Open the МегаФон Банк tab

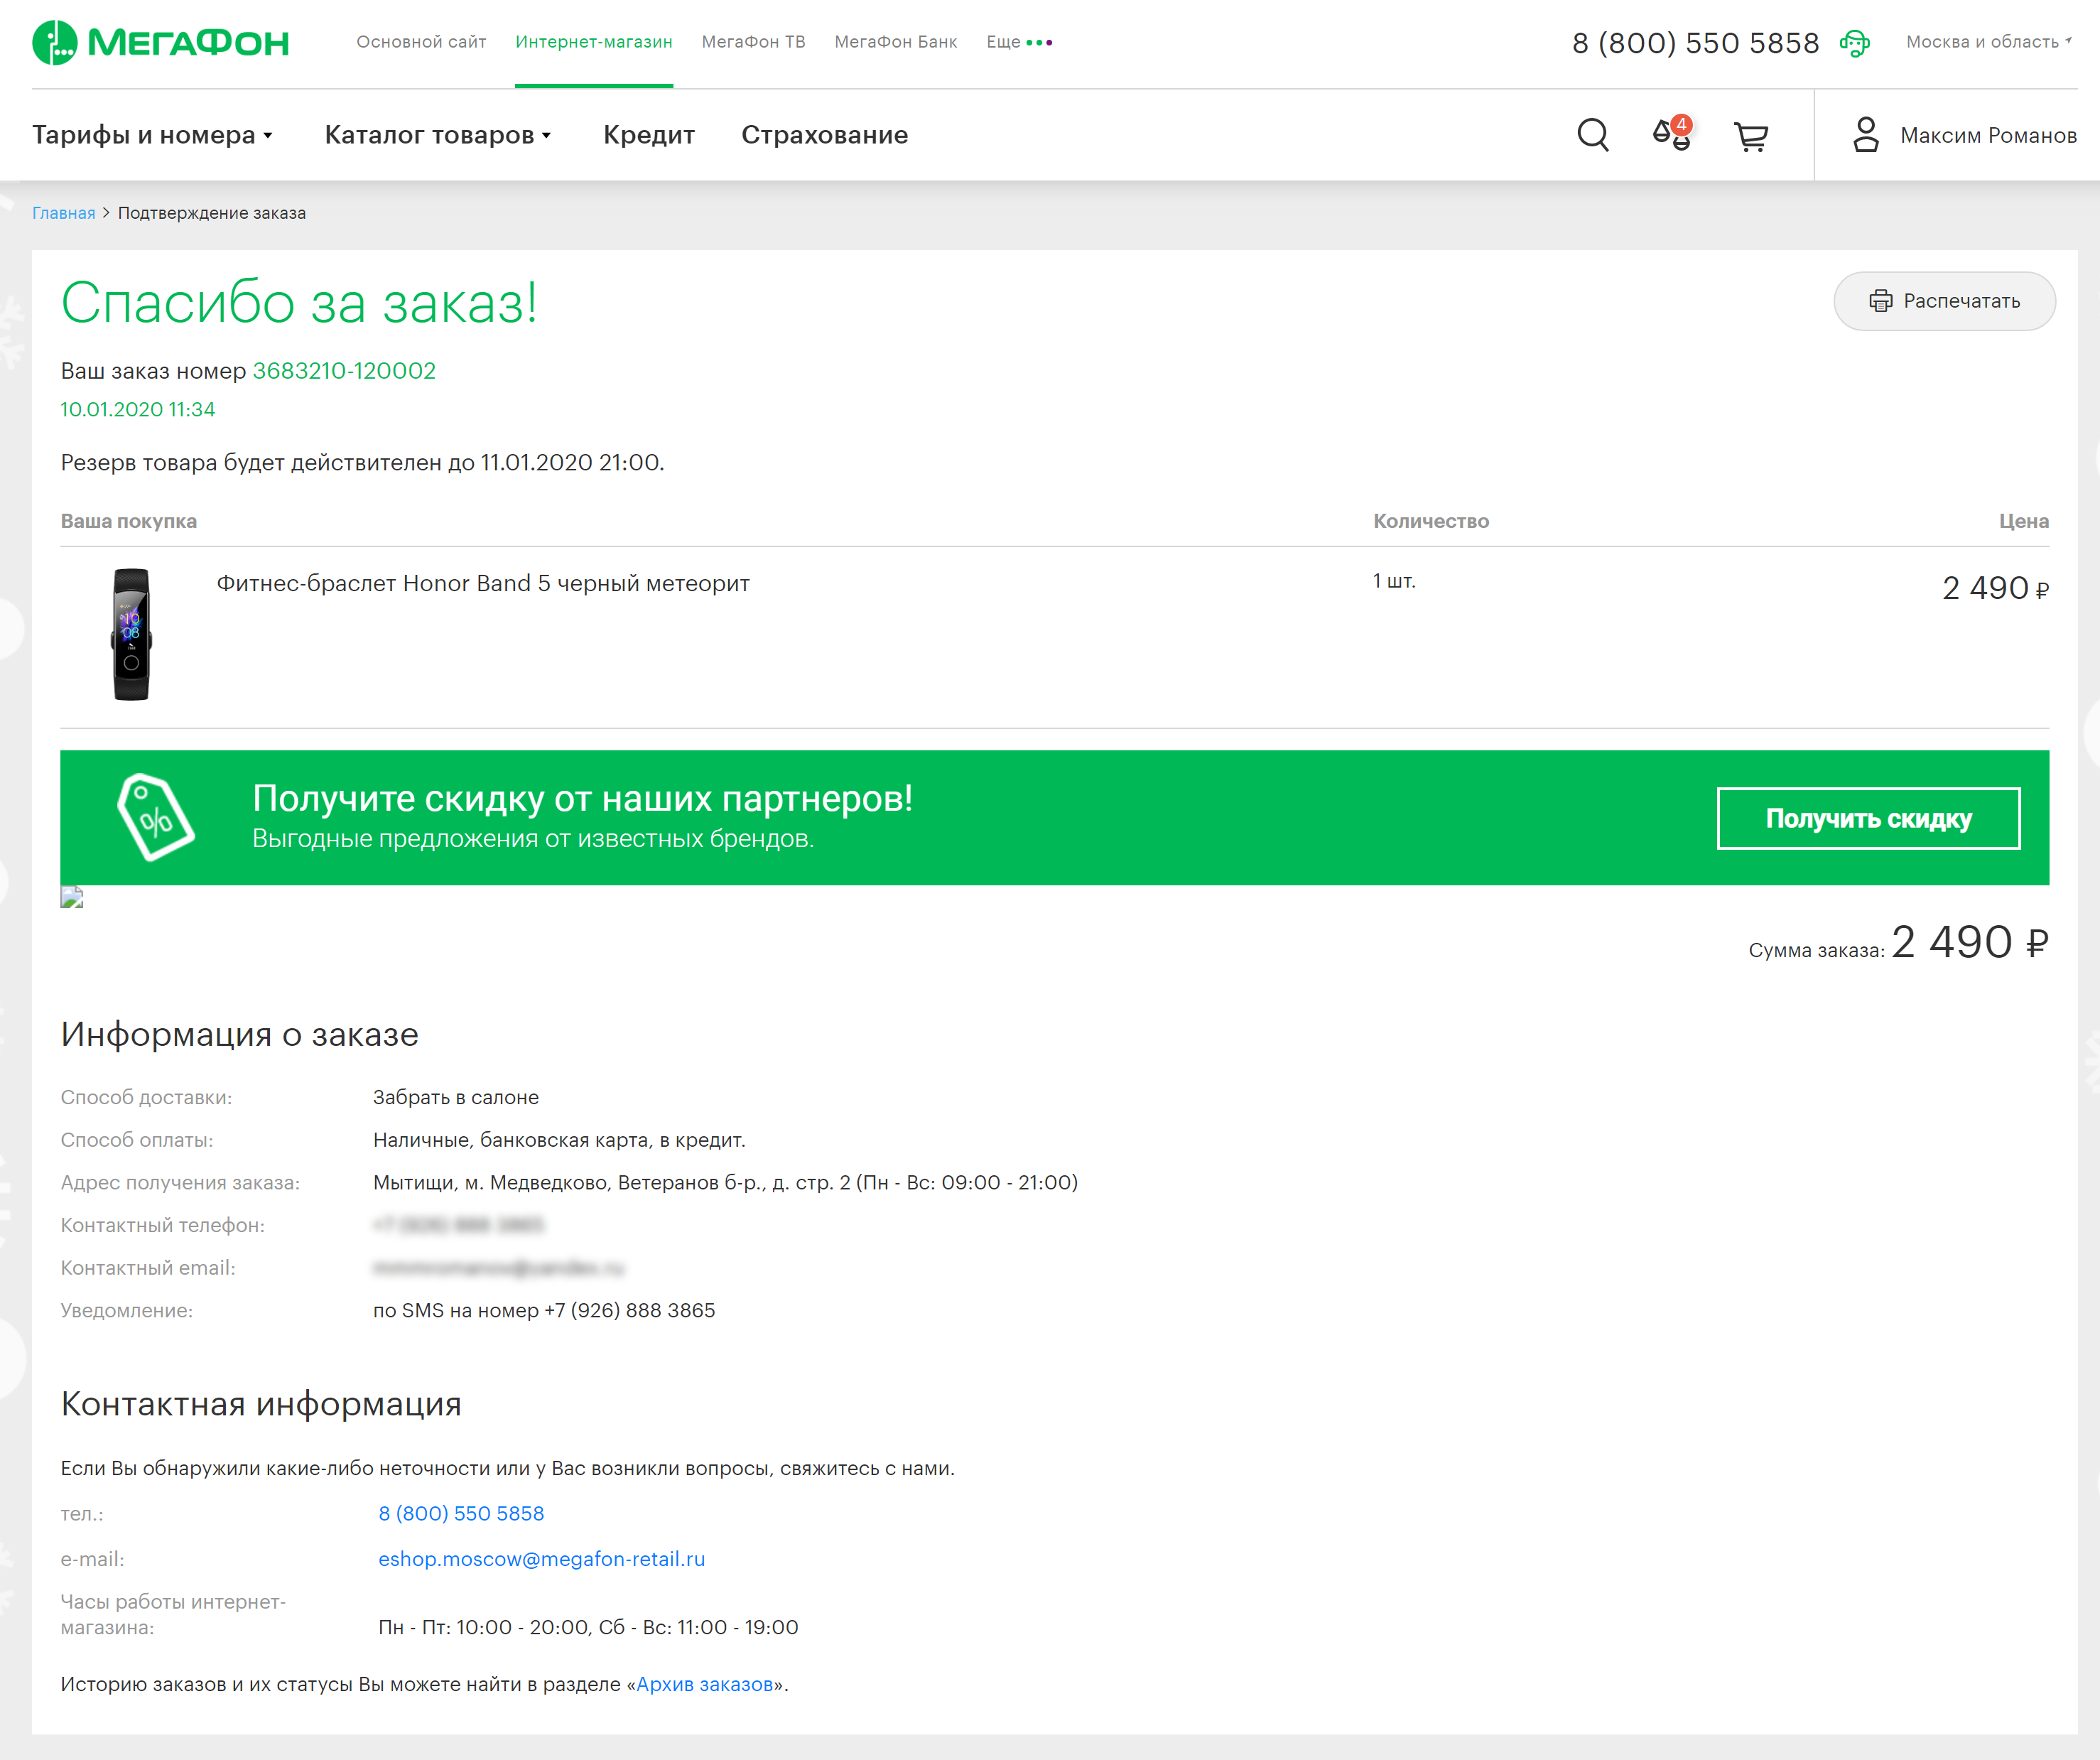coord(896,42)
